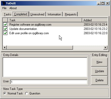Select the row Register software on rpglibrary.com
This screenshot has width=111, height=99.
click(55, 25)
